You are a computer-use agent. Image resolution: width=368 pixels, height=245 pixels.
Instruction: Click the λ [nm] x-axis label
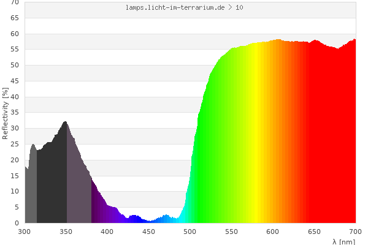(x=343, y=241)
